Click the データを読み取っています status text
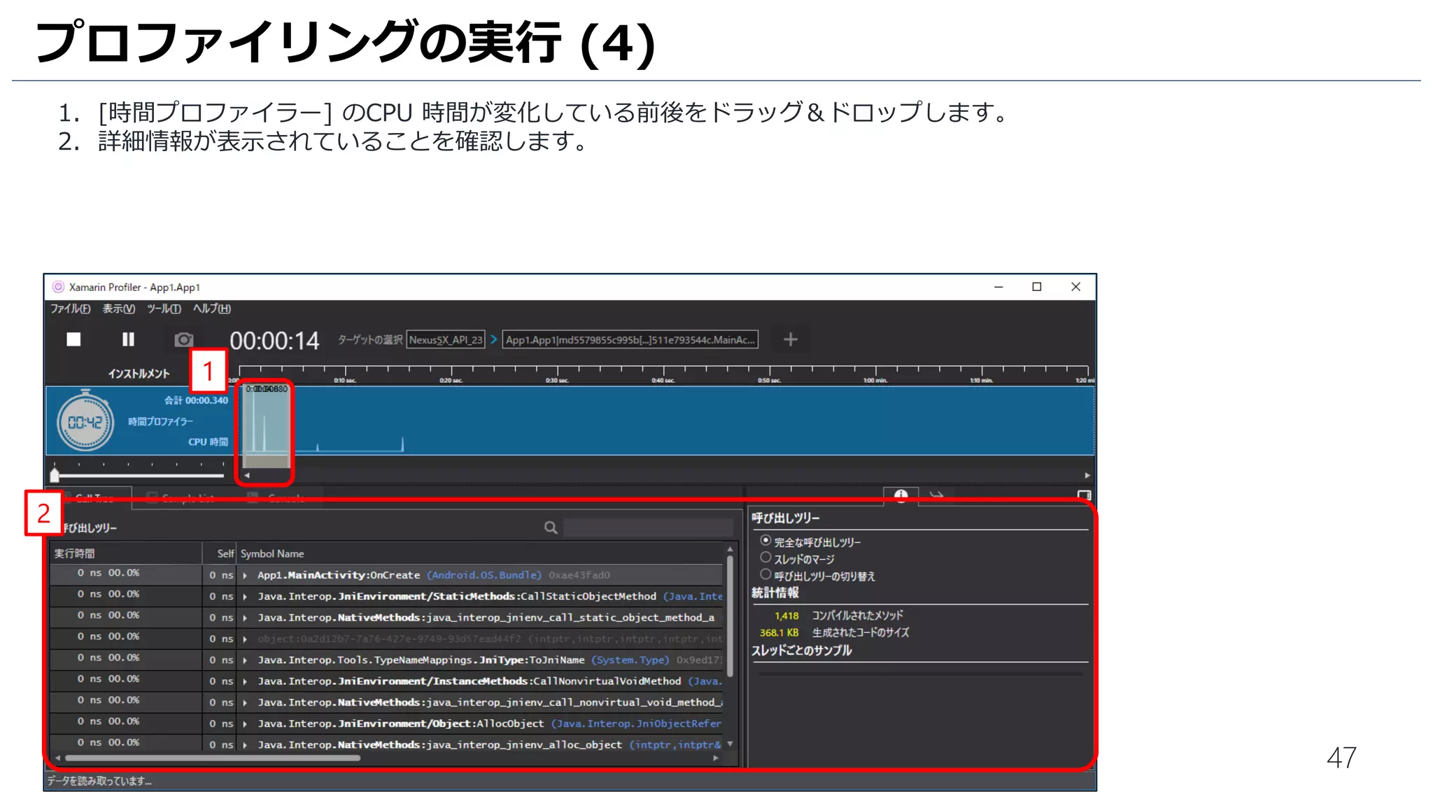Image resolution: width=1433 pixels, height=806 pixels. pyautogui.click(x=99, y=781)
